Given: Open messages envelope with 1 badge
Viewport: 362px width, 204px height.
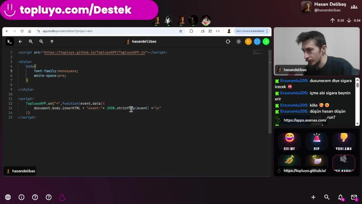Looking at the screenshot, I should tap(354, 197).
